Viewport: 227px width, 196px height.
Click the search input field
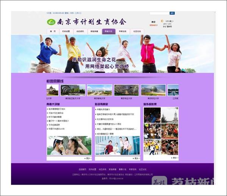(x=159, y=13)
